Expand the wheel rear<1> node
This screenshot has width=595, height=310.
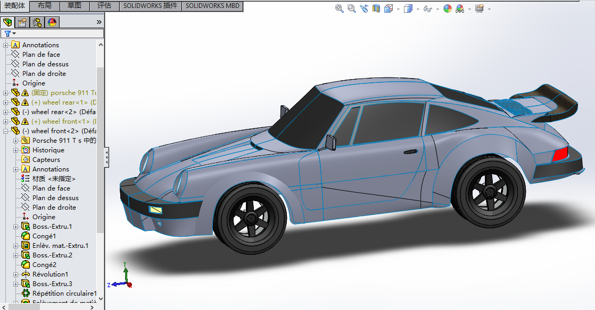point(5,102)
